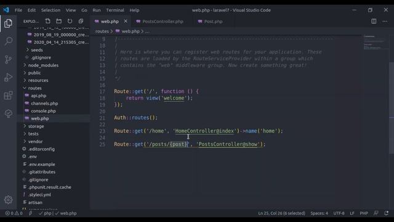Open the Extensions view
The height and width of the screenshot is (222, 394).
click(x=8, y=96)
